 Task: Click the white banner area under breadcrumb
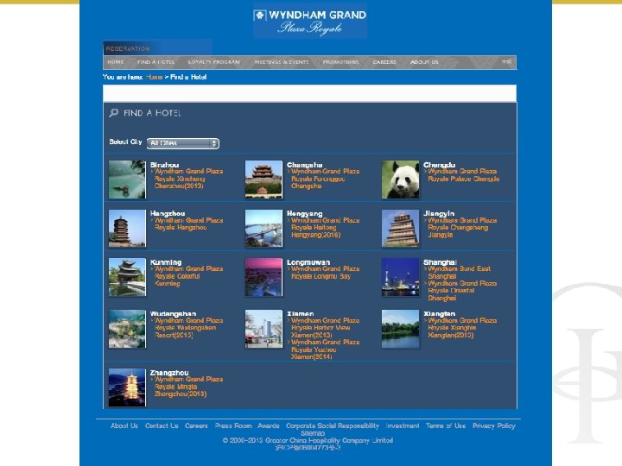click(x=310, y=93)
